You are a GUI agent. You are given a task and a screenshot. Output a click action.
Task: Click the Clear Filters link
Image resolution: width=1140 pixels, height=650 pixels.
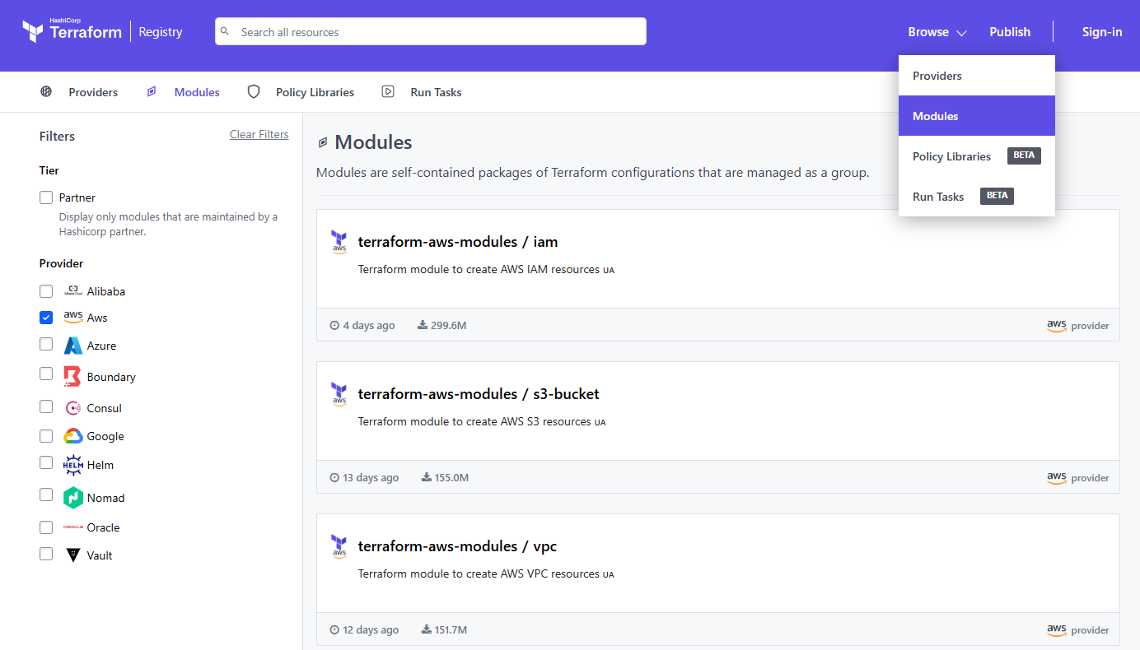[x=259, y=134]
